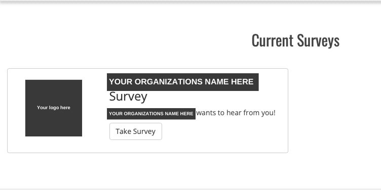The width and height of the screenshot is (381, 190).
Task: Select the large organization name banner
Action: coord(183,82)
